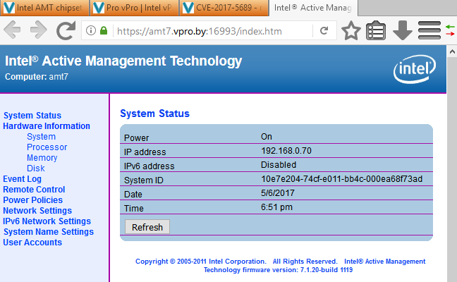Click the Intel logo in the header
The height and width of the screenshot is (282, 457).
pos(415,69)
